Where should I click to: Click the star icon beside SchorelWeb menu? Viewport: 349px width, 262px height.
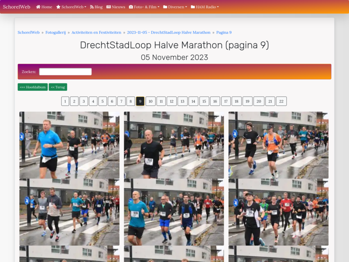click(58, 7)
